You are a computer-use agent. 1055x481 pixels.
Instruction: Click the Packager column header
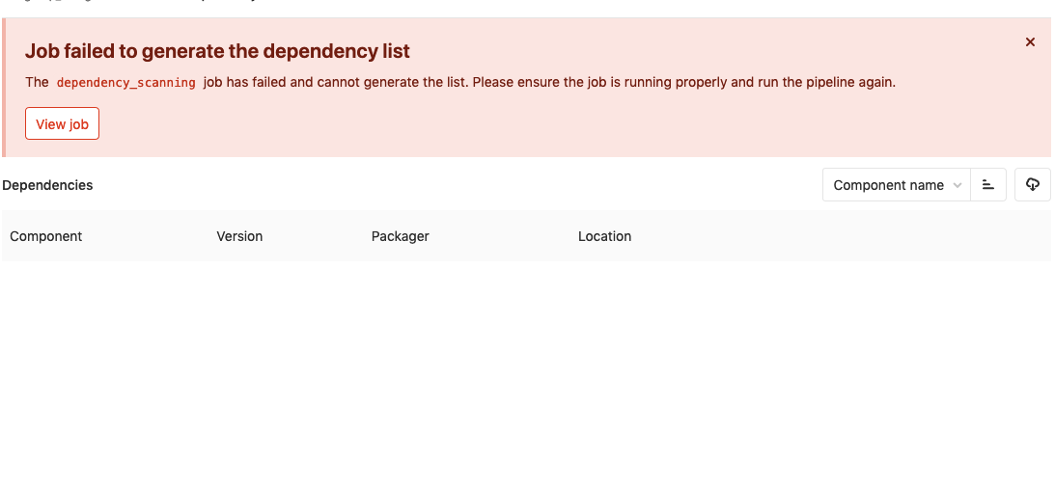[400, 236]
